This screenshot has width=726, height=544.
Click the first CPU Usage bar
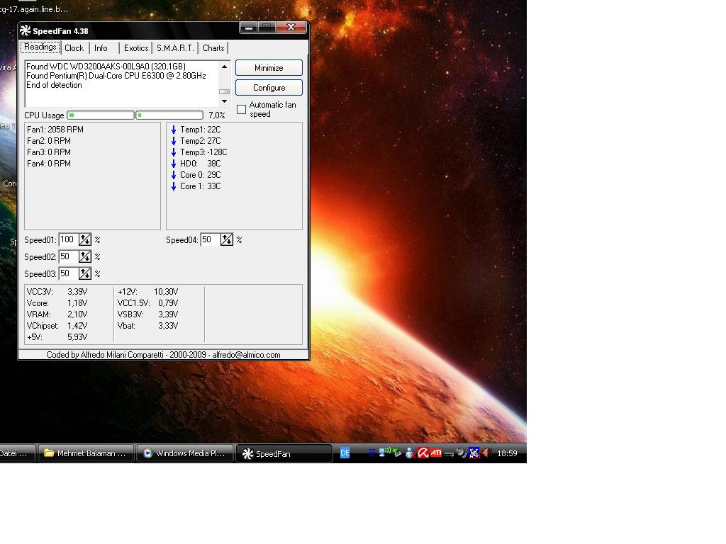pyautogui.click(x=101, y=115)
